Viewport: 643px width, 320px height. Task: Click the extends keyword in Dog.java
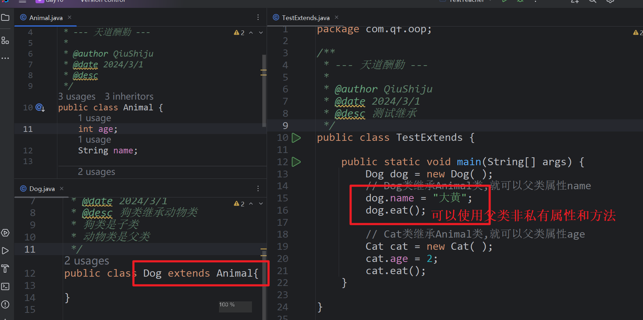click(x=189, y=273)
